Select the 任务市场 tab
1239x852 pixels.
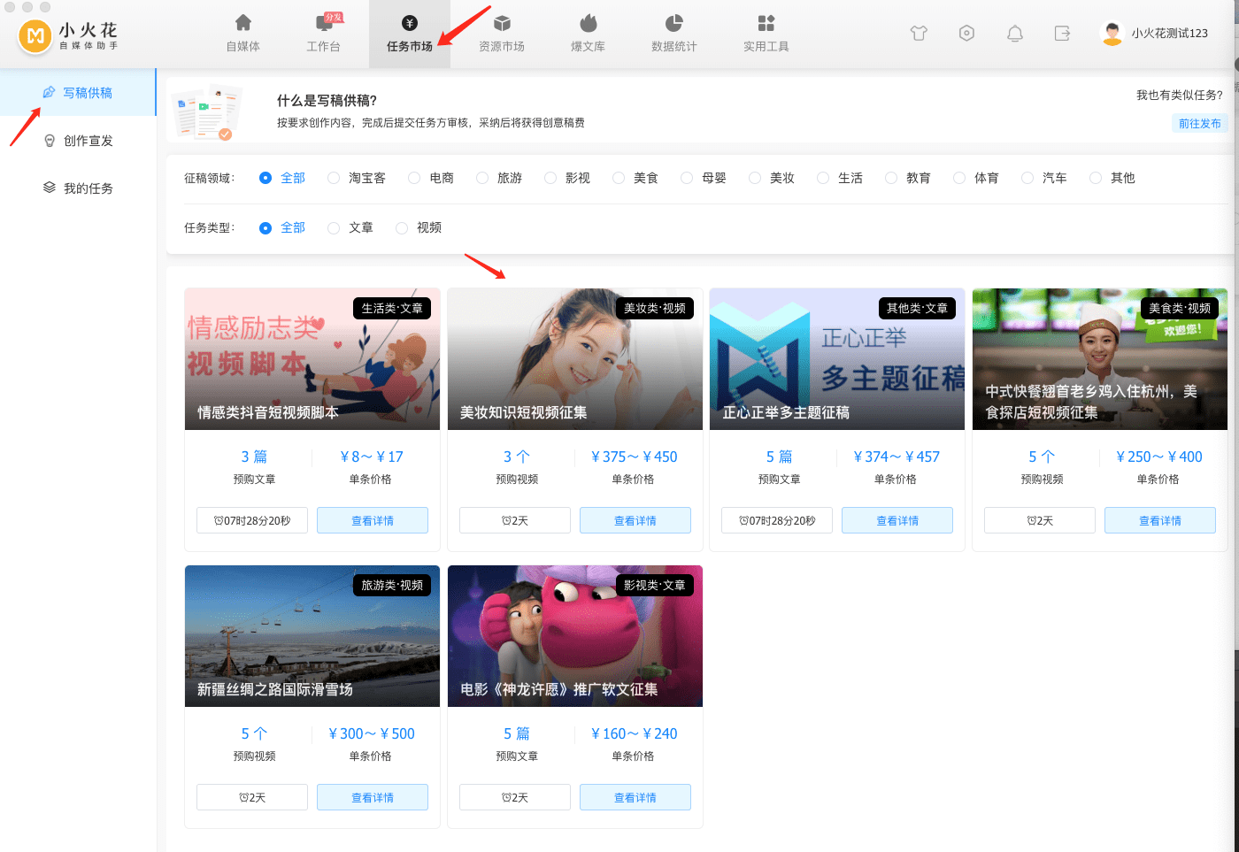click(410, 34)
